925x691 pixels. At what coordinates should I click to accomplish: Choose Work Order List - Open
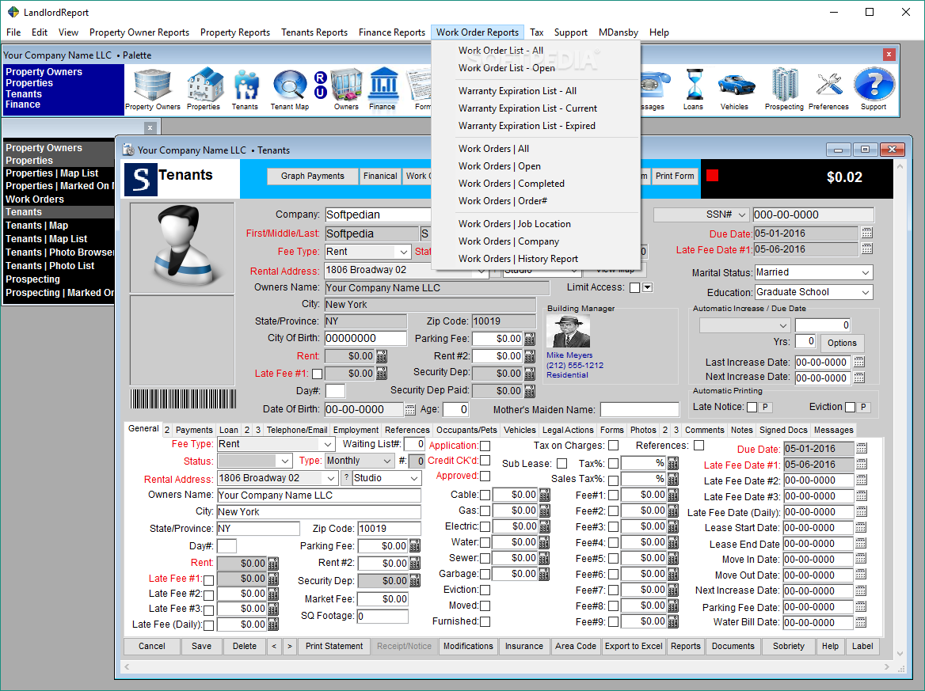tap(507, 68)
